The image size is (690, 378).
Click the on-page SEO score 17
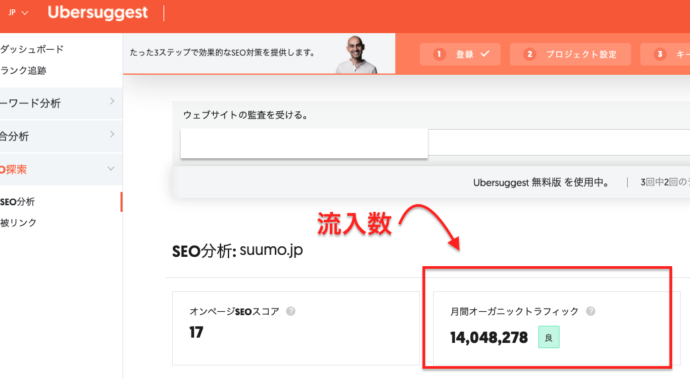pos(196,332)
